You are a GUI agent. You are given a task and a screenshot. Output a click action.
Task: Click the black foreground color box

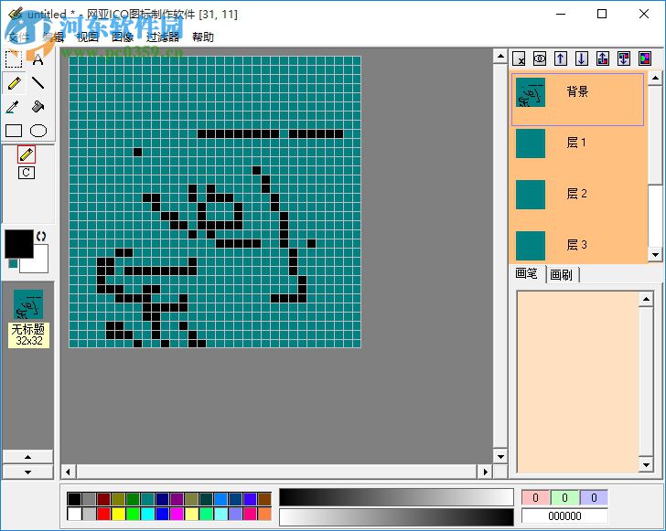(18, 244)
